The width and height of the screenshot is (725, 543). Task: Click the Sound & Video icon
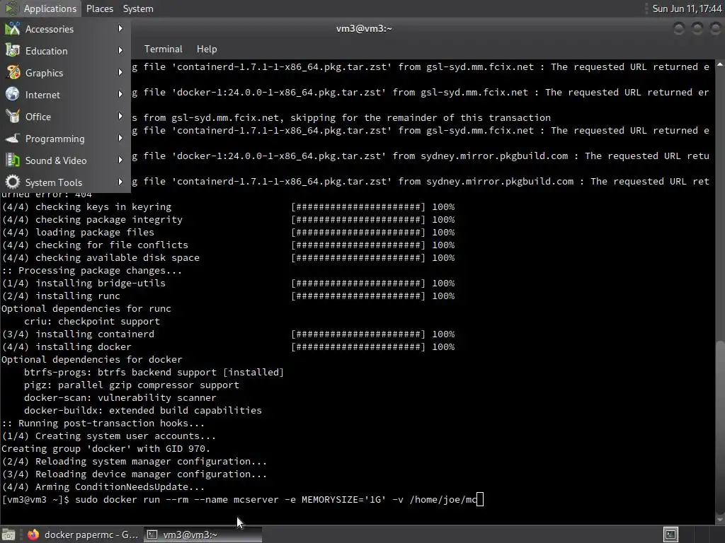click(13, 160)
